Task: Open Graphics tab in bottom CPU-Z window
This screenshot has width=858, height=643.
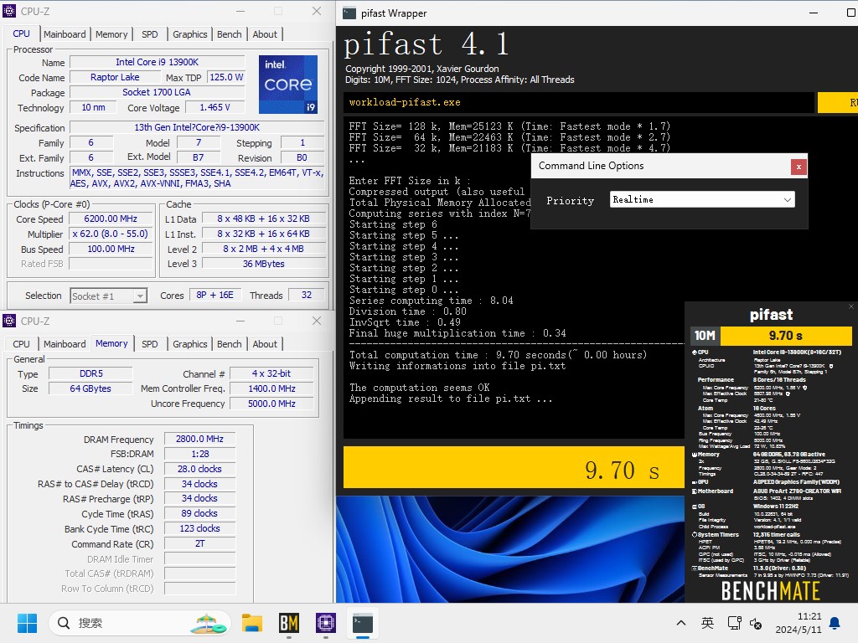Action: 189,344
